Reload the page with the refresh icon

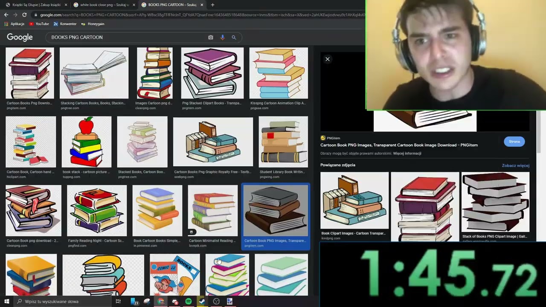[24, 14]
